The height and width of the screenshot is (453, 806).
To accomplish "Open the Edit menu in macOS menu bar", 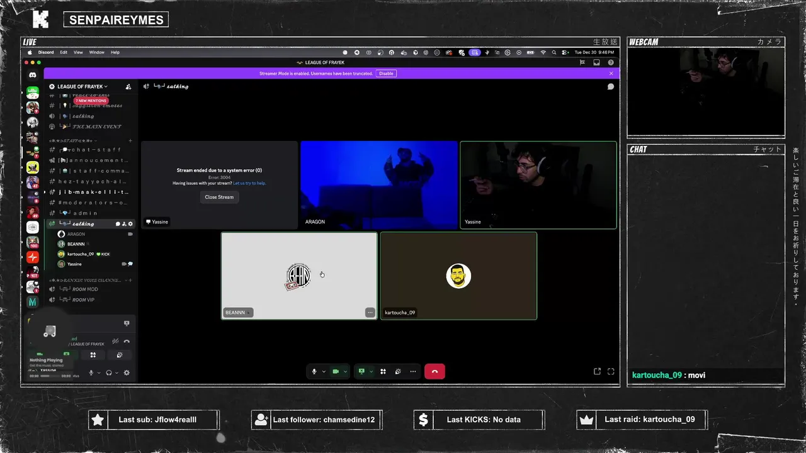I will 64,52.
